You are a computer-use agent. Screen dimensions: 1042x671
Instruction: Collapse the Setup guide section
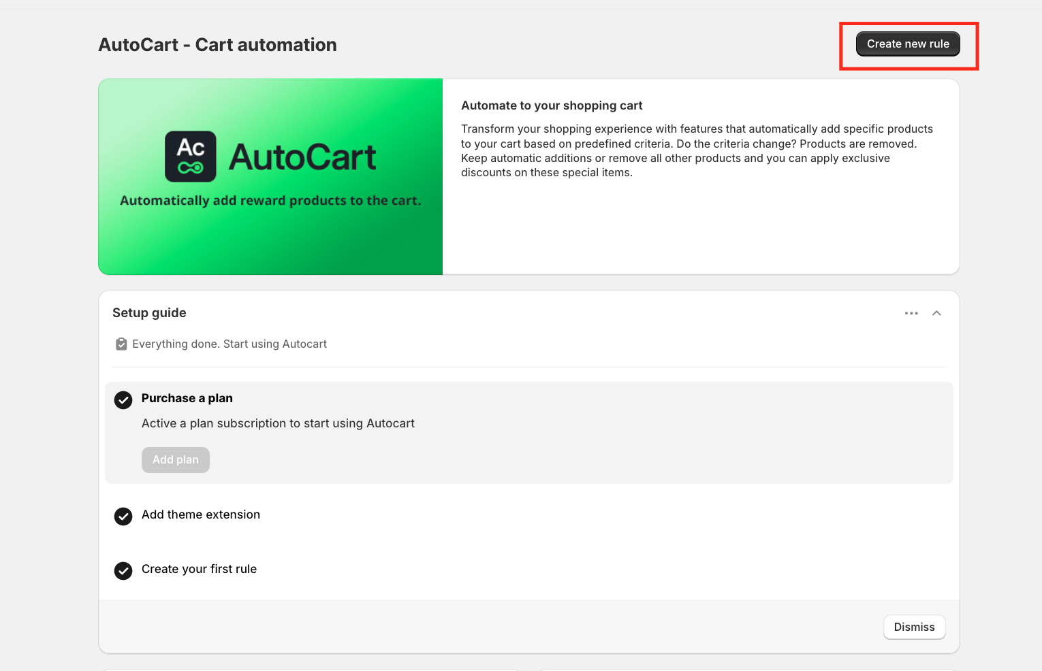[x=936, y=313]
